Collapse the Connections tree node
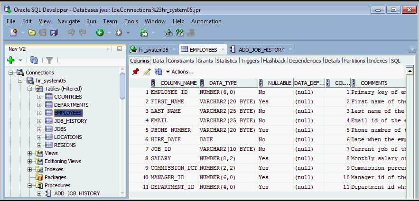Screen dimensions: 419x201 click(x=11, y=73)
